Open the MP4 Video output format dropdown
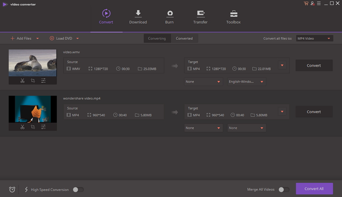 [x=314, y=39]
